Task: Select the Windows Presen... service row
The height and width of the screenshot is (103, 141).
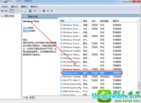Action: coord(91,62)
